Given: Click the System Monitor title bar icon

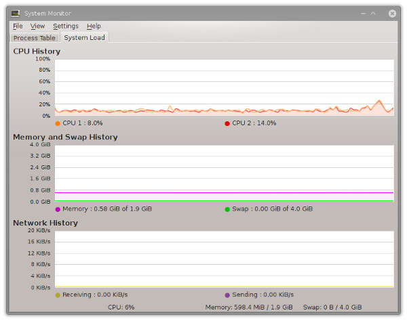Looking at the screenshot, I should coord(15,14).
